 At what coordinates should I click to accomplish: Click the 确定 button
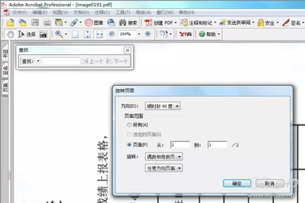(237, 183)
